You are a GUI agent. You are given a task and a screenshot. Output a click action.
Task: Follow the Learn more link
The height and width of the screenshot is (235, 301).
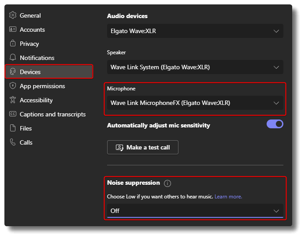pos(228,197)
